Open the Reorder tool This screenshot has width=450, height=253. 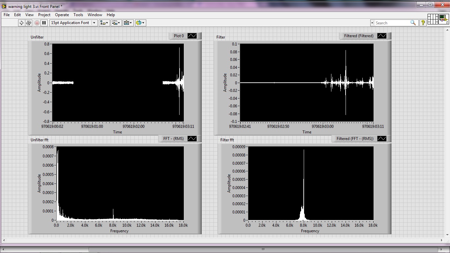tap(140, 23)
